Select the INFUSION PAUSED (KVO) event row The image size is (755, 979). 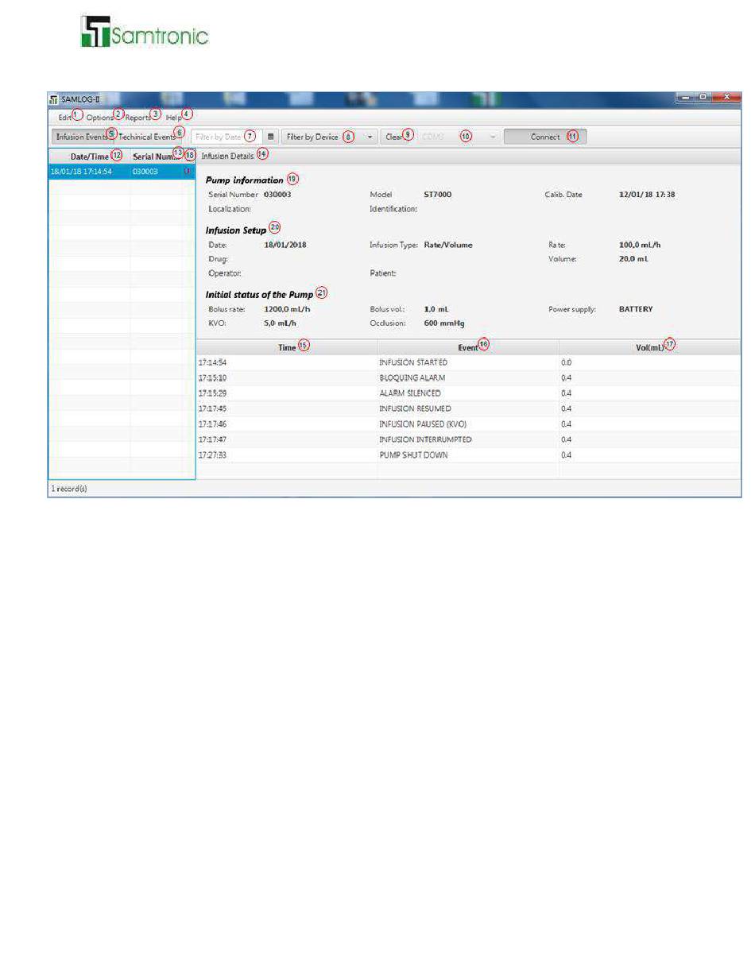469,424
